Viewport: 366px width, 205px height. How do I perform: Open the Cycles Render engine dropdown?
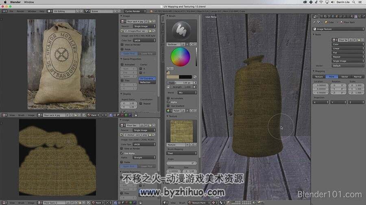tap(135, 11)
